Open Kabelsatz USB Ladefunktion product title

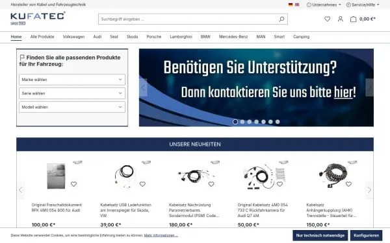pyautogui.click(x=125, y=210)
